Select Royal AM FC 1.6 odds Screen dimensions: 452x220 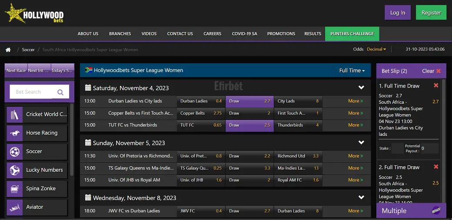pyautogui.click(x=298, y=180)
